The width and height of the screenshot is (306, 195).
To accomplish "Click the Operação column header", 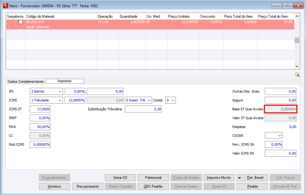I will pyautogui.click(x=108, y=16).
